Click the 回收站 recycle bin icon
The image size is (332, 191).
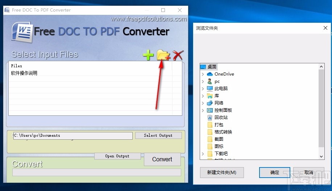coord(209,118)
